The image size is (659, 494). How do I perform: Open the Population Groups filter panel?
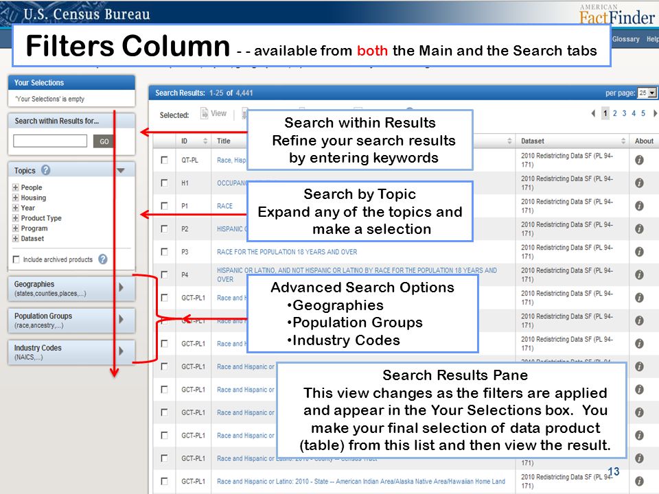pos(71,320)
